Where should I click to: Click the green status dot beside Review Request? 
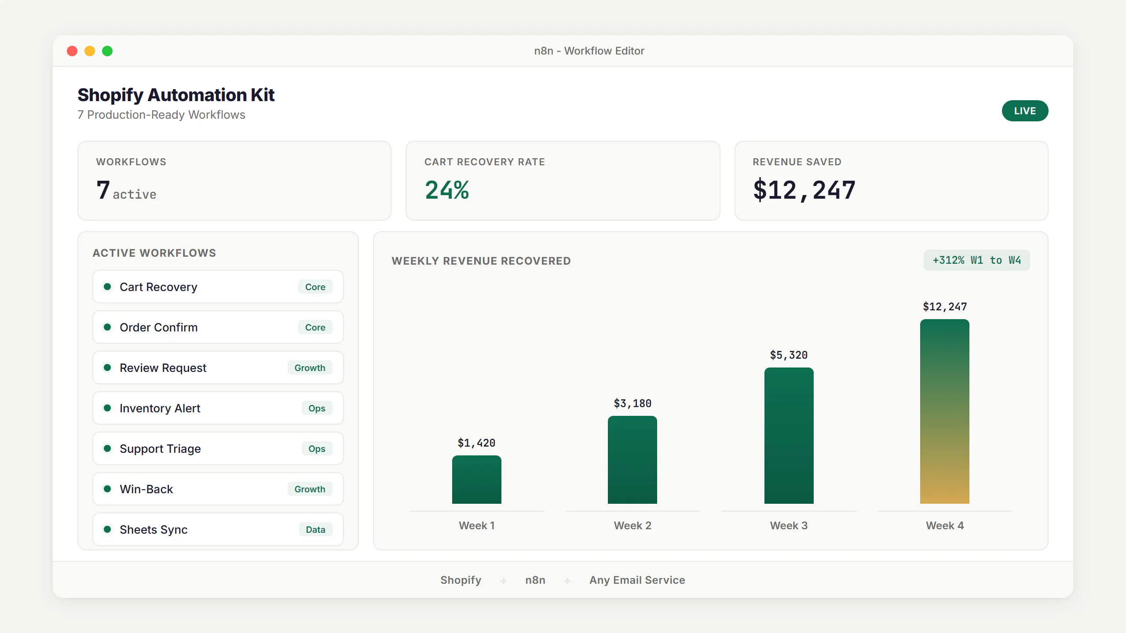point(107,367)
